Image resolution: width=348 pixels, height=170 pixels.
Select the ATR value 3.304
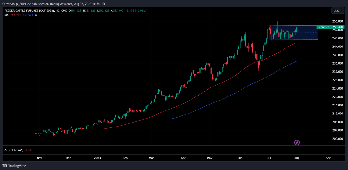pyautogui.click(x=30, y=150)
